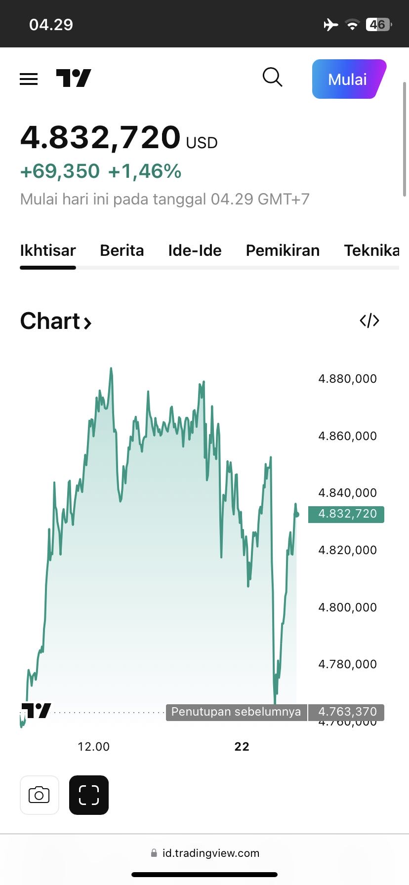Open the search magnifier icon
409x885 pixels.
coord(272,78)
